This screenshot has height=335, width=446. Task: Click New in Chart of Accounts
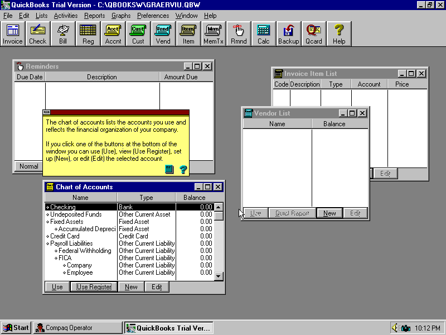[x=131, y=287]
